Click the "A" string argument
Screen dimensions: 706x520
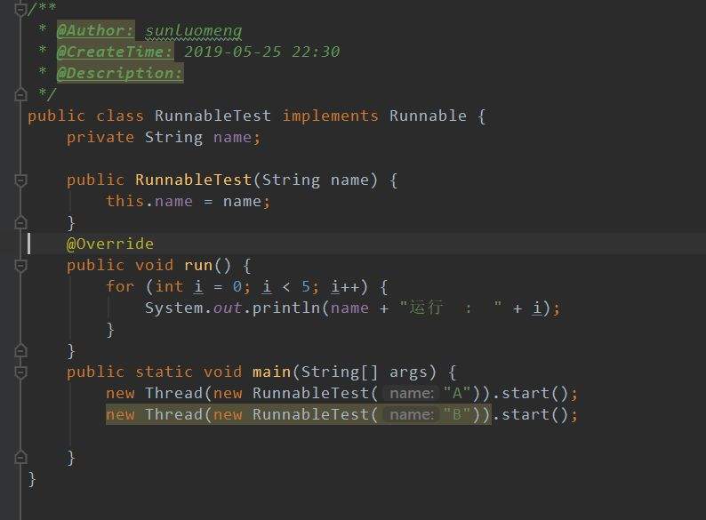[456, 393]
